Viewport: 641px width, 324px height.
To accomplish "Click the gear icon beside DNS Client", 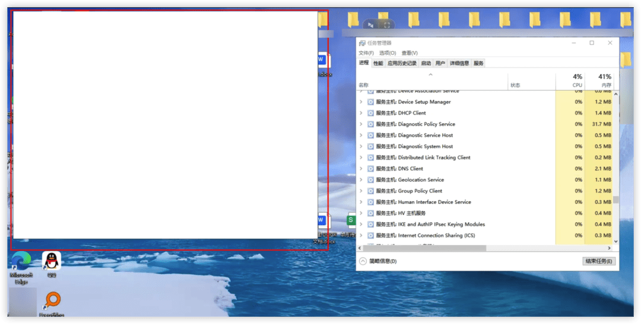I will click(x=371, y=169).
